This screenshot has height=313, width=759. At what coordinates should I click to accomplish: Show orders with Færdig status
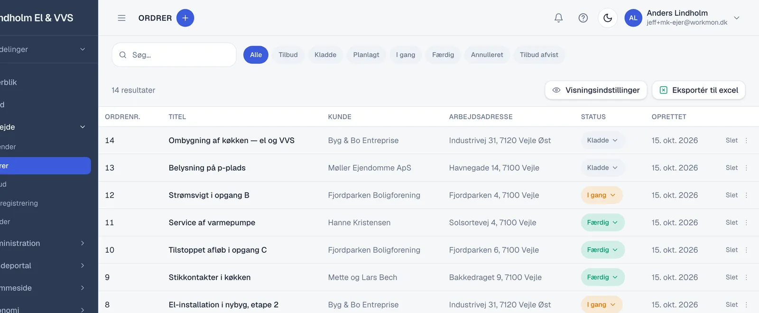pyautogui.click(x=443, y=55)
